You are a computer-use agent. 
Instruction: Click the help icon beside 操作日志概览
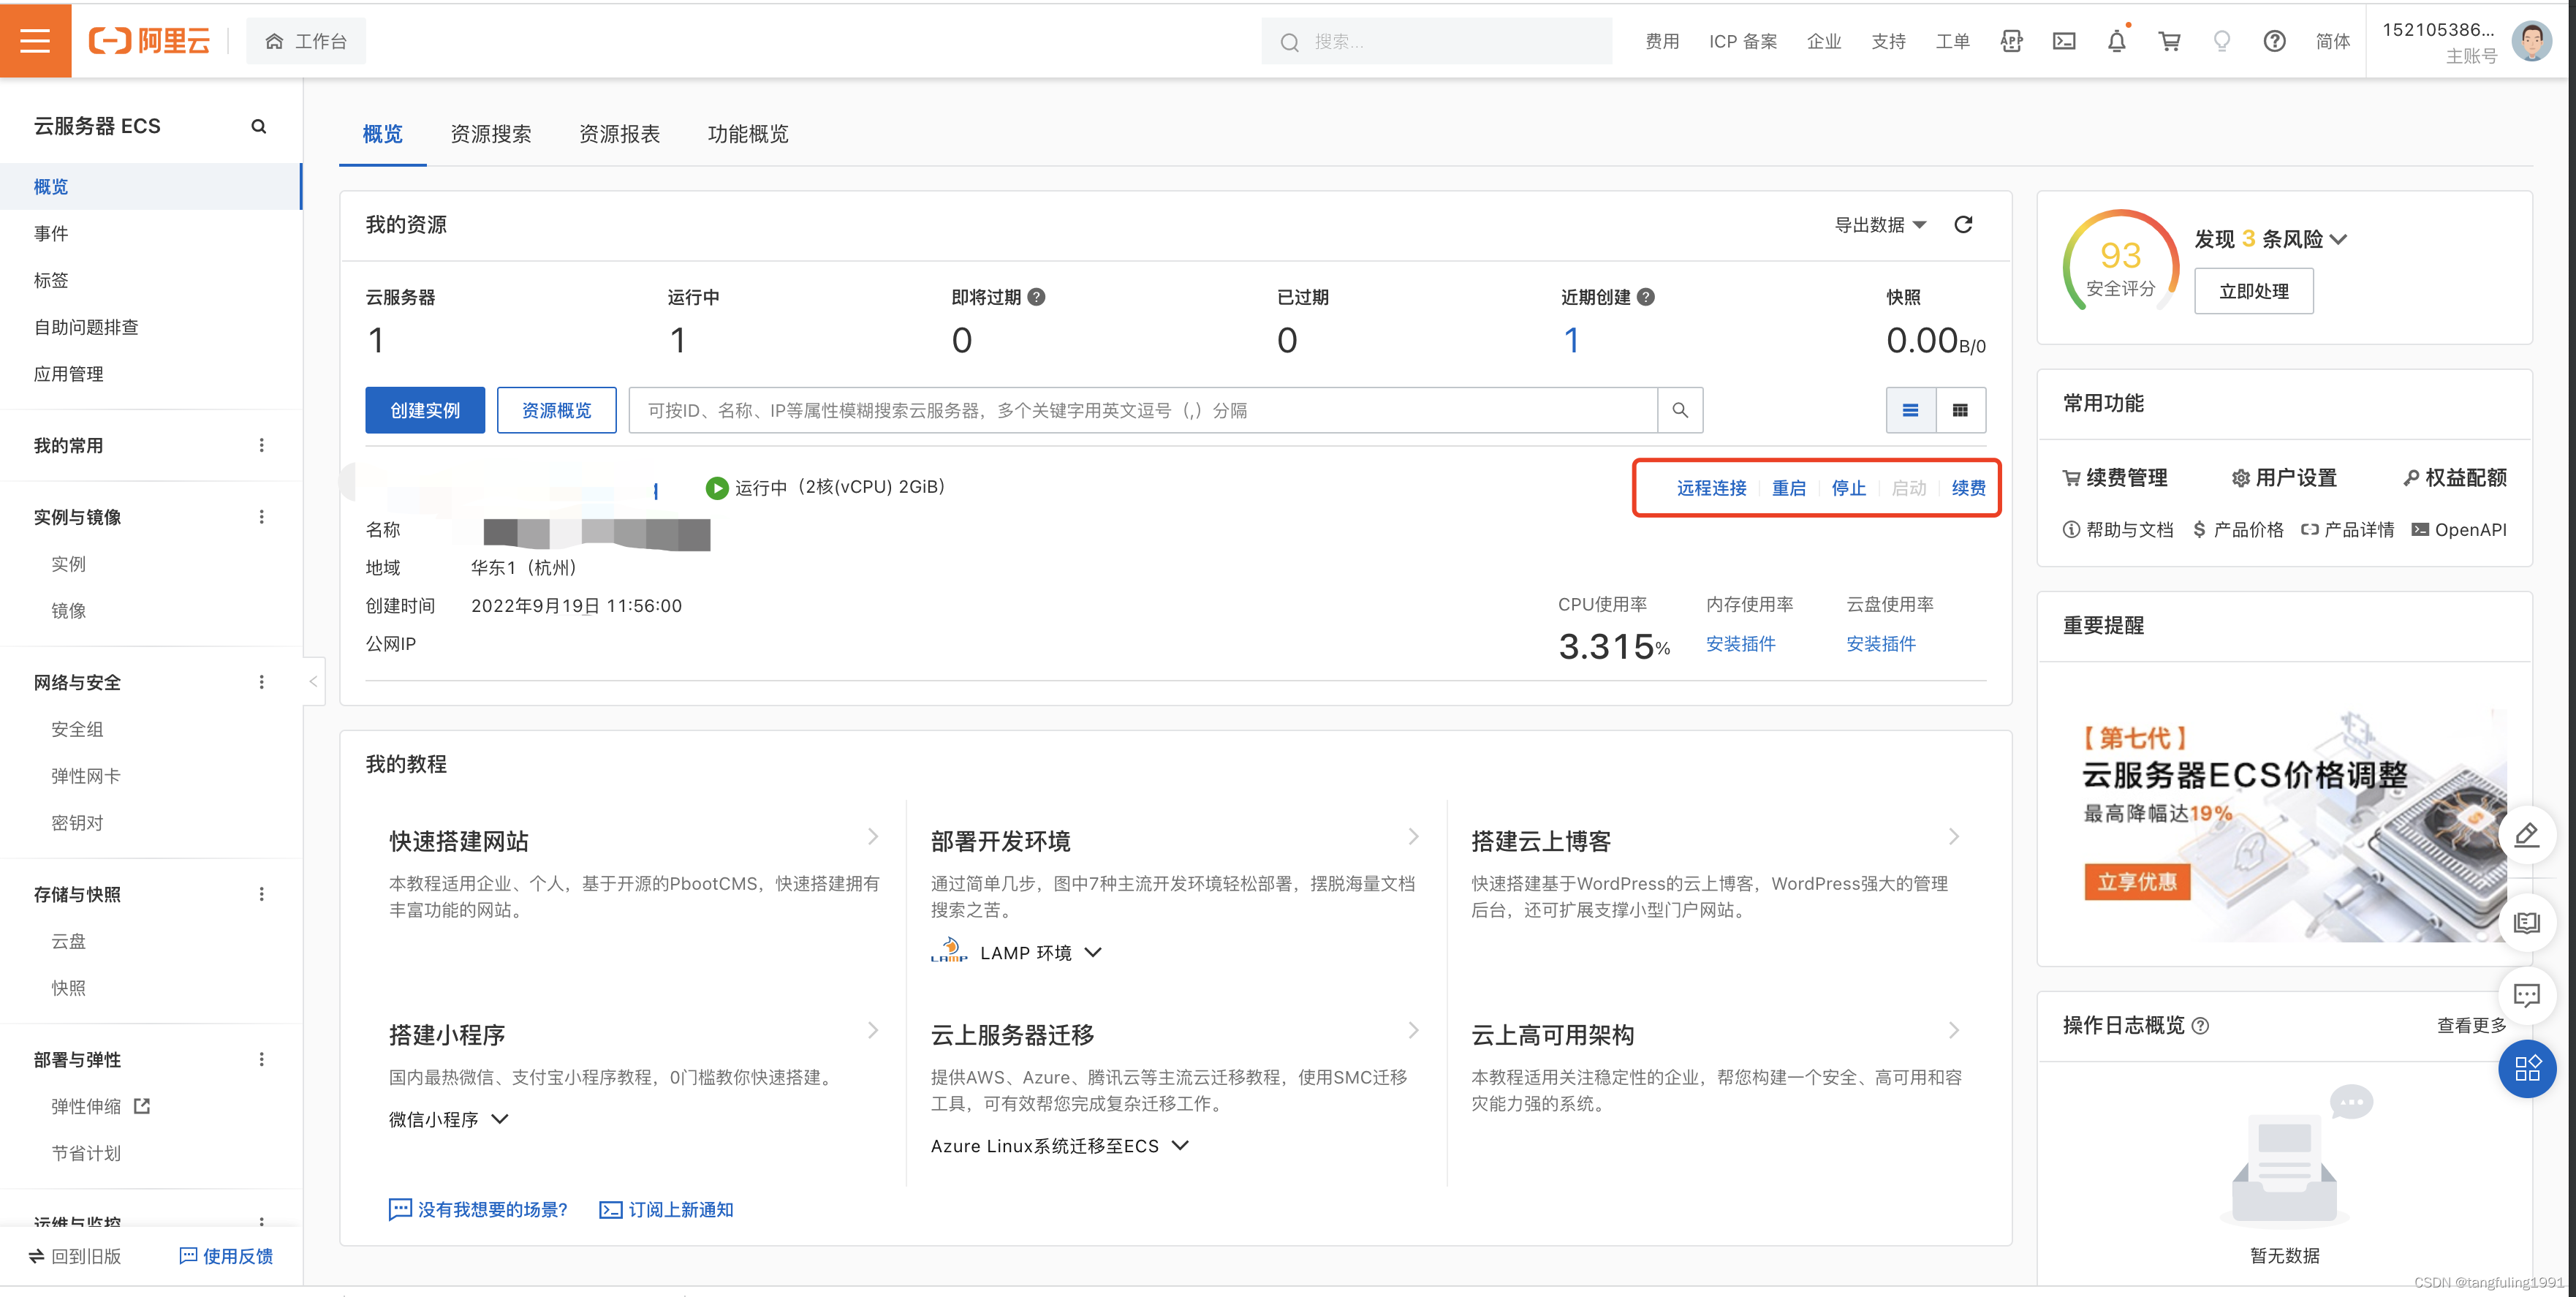coord(2200,1025)
